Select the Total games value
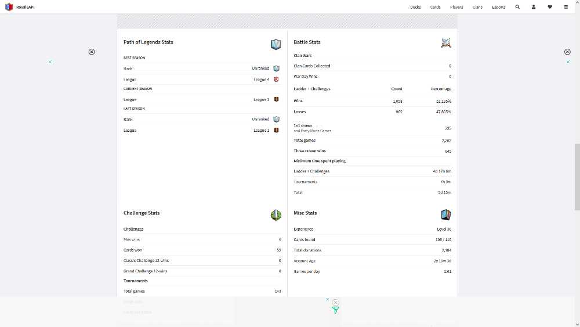The image size is (580, 327). pyautogui.click(x=447, y=141)
